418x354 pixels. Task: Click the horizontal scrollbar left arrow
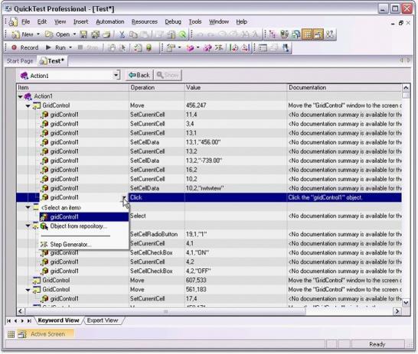pyautogui.click(x=21, y=311)
